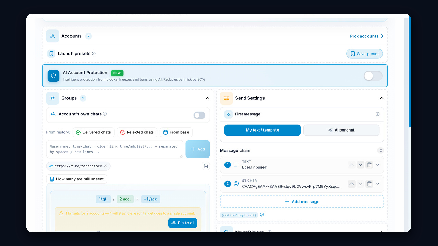438x246 pixels.
Task: Load Delivered chats from history
Action: click(93, 132)
